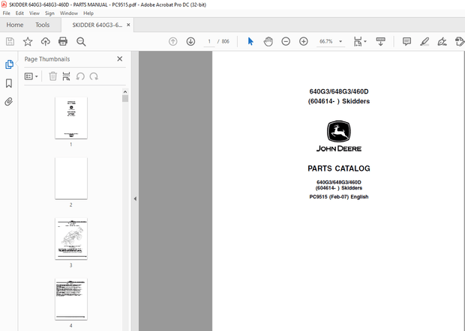The height and width of the screenshot is (331, 465).
Task: Open the Attachments paperclip panel
Action: pyautogui.click(x=9, y=102)
